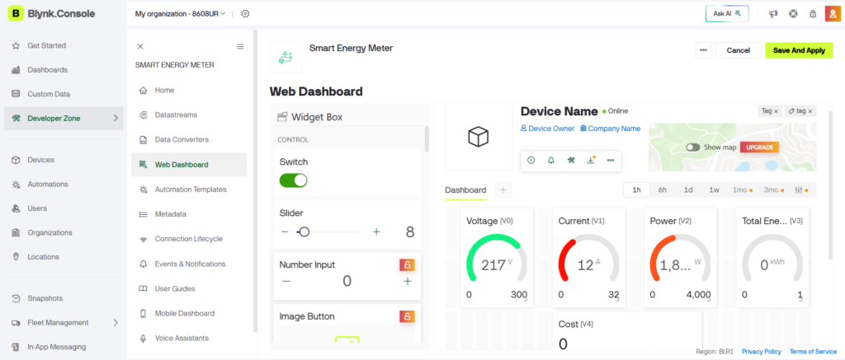The image size is (845, 360).
Task: Click the Widget Box vertical scrollbar
Action: coord(427,140)
